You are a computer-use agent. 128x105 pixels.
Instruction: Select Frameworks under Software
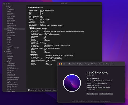coord(11,74)
